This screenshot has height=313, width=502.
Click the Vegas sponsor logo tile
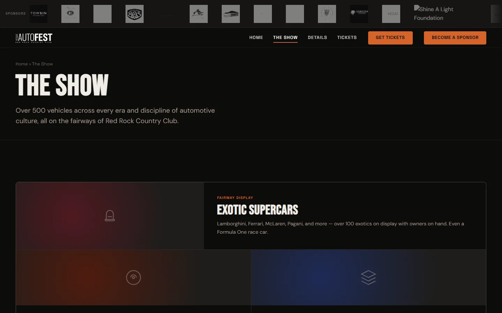391,14
